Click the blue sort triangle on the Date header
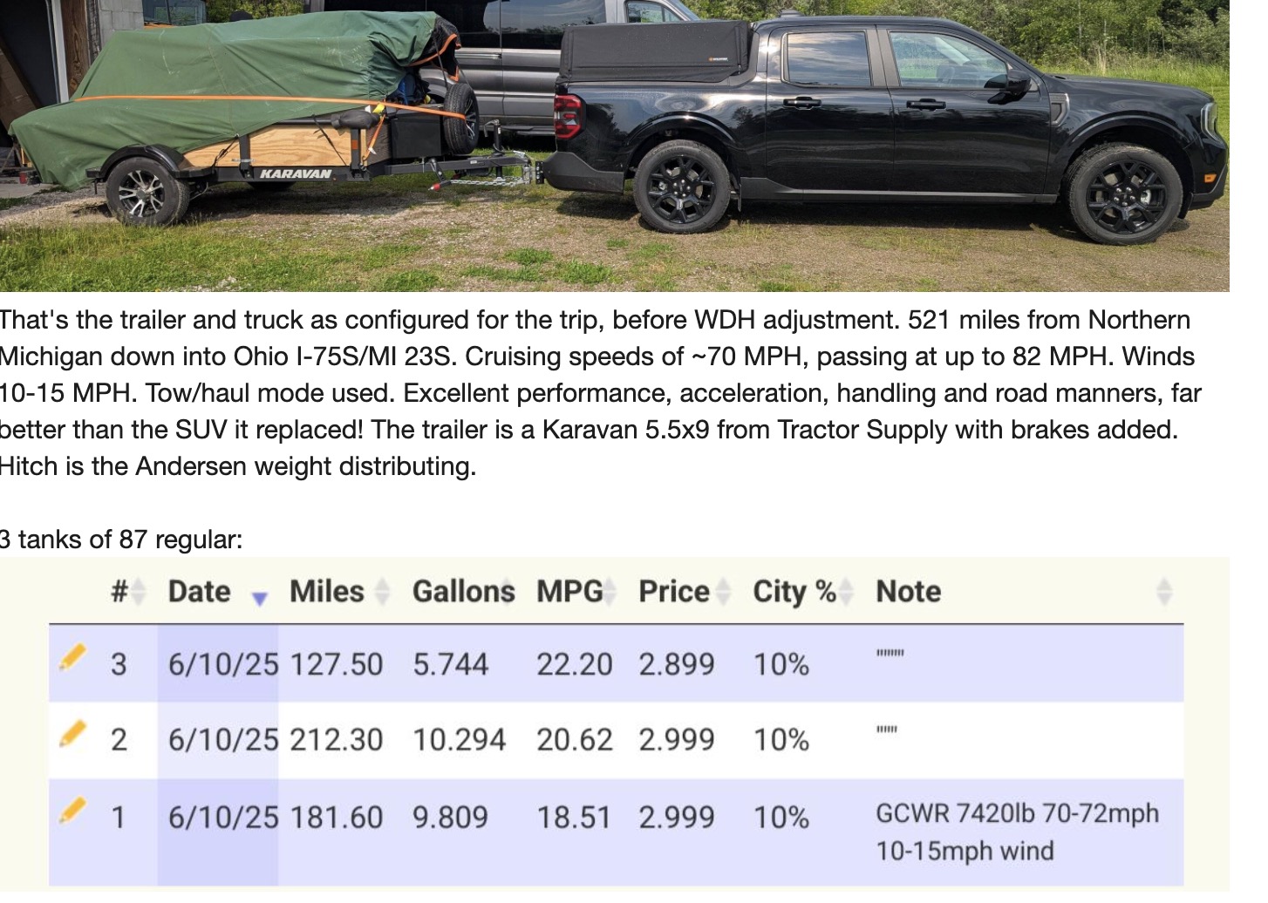 tap(259, 597)
